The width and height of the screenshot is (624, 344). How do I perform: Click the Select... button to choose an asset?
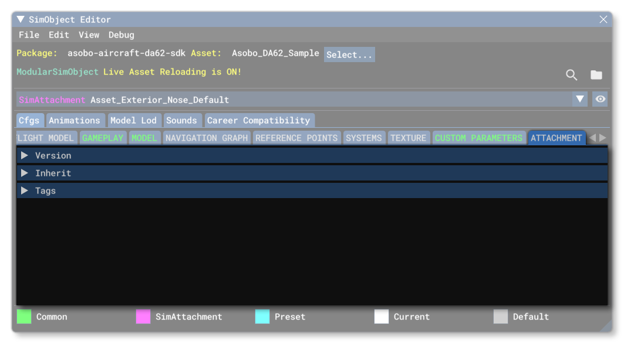(349, 54)
